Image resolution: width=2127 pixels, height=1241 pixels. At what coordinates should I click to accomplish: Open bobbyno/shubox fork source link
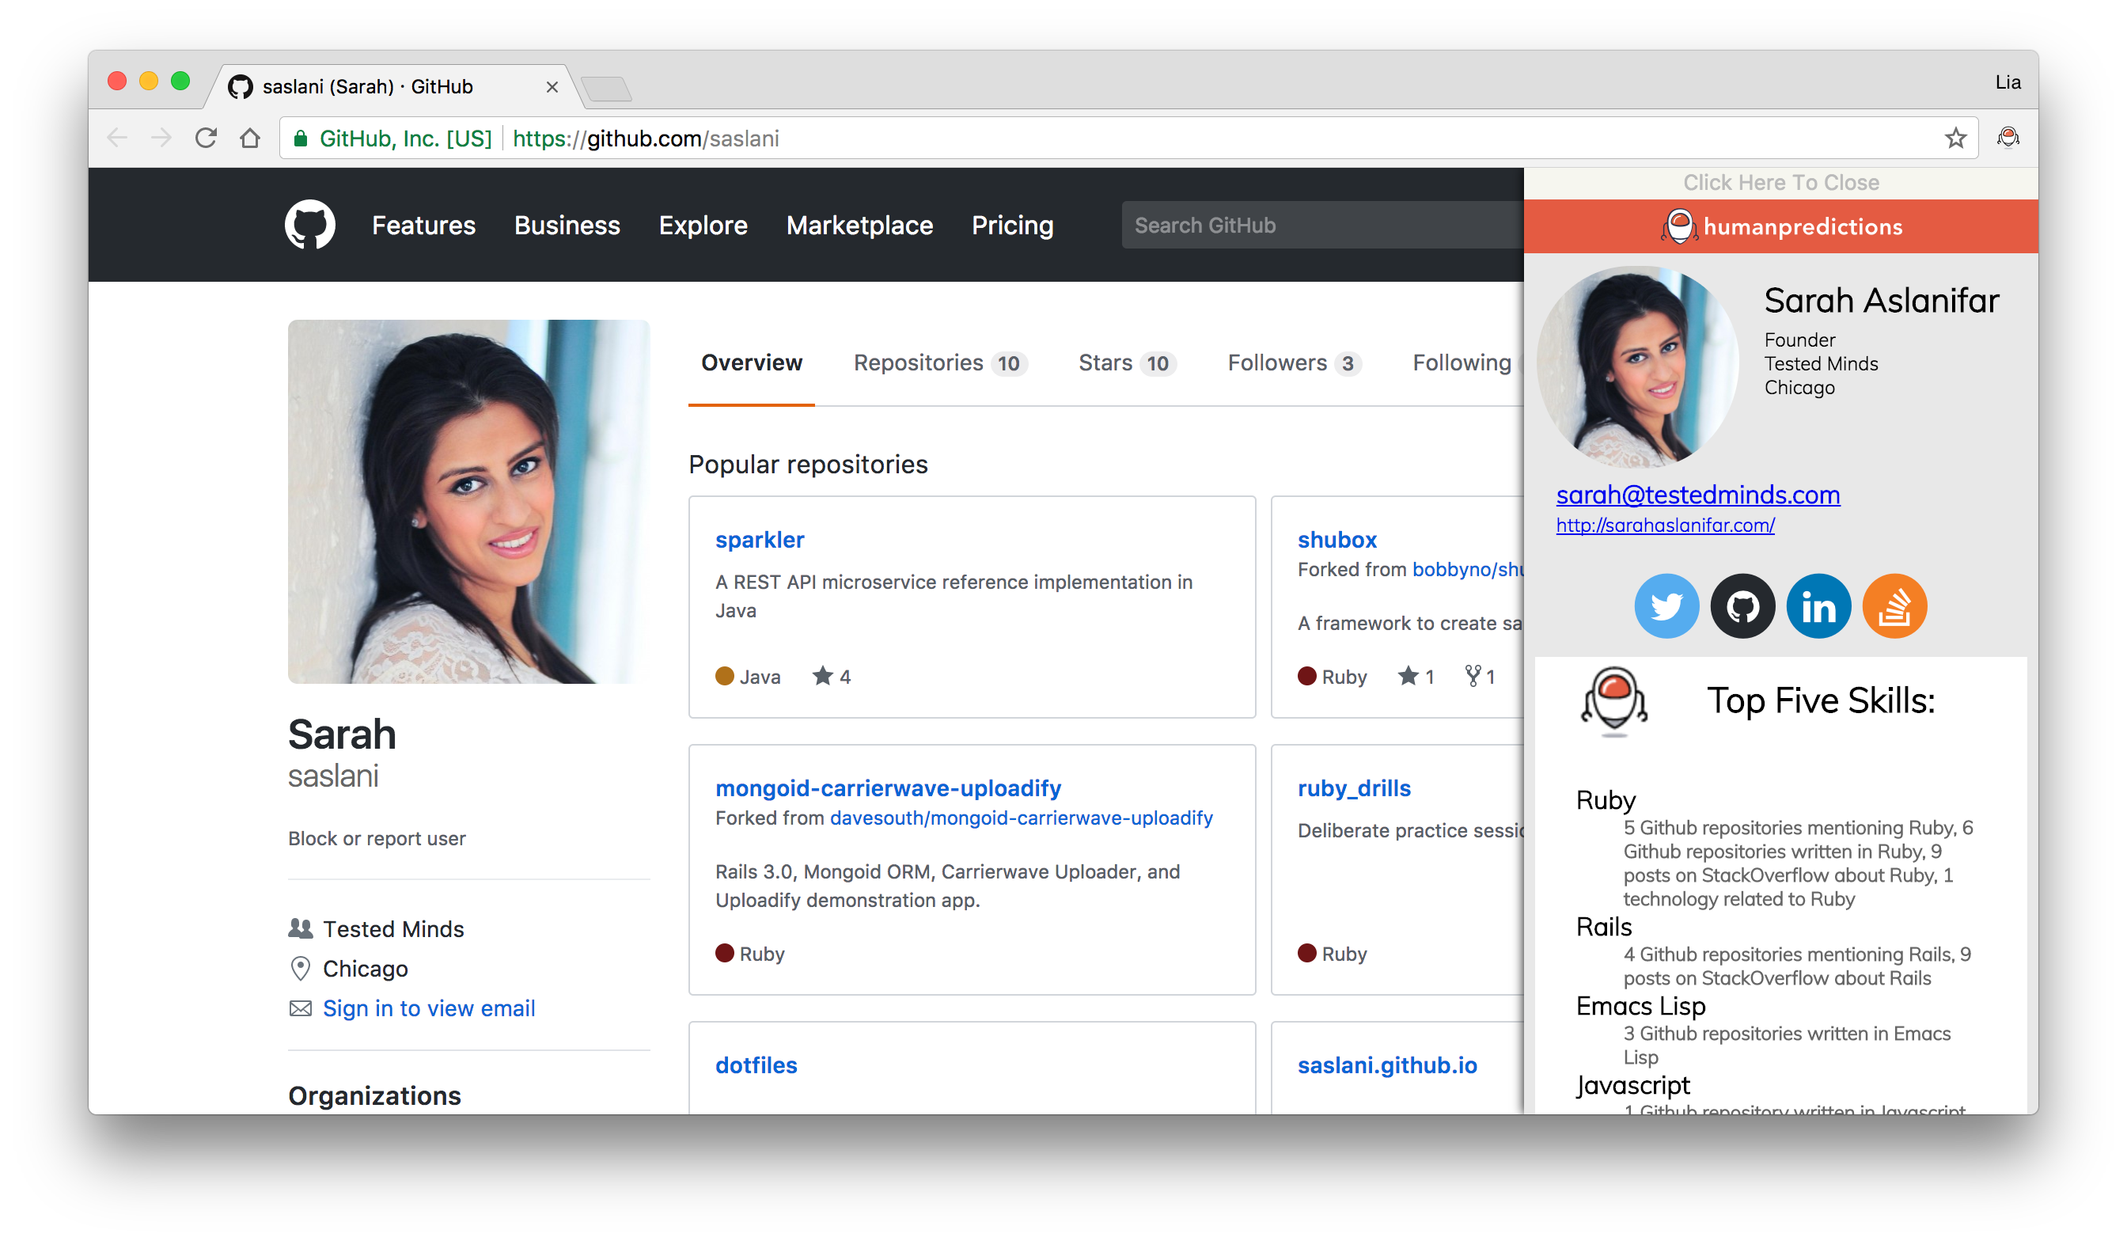tap(1468, 570)
